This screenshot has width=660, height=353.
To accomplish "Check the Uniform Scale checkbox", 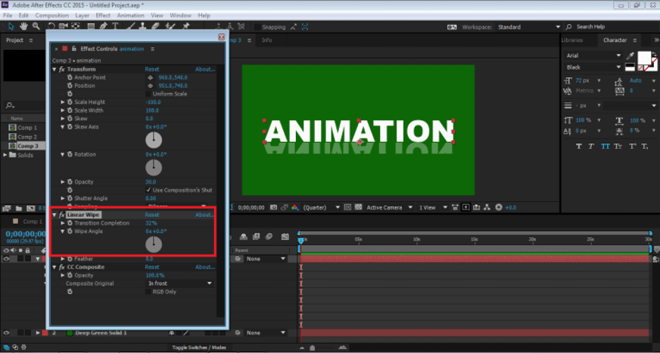I will 148,94.
